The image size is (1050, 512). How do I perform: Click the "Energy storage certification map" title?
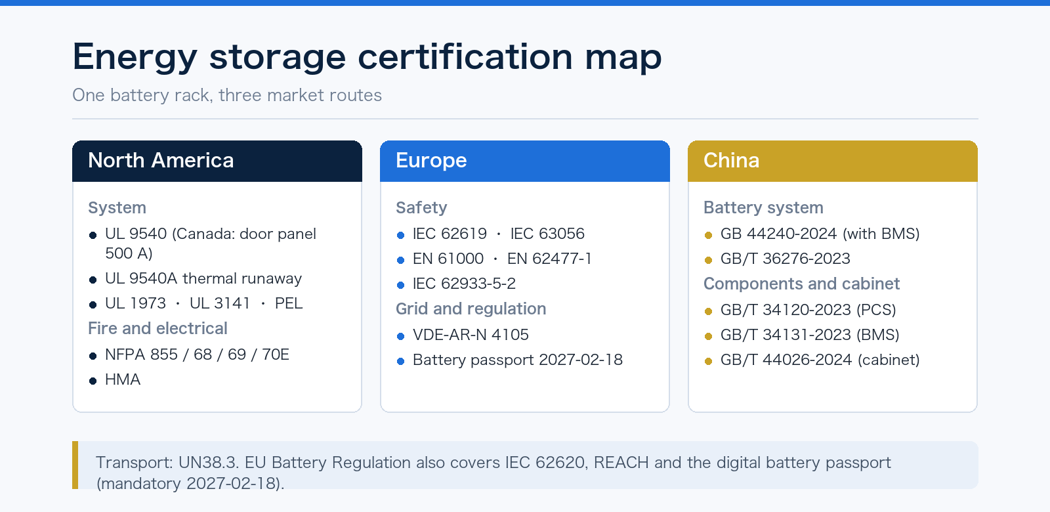coord(367,56)
